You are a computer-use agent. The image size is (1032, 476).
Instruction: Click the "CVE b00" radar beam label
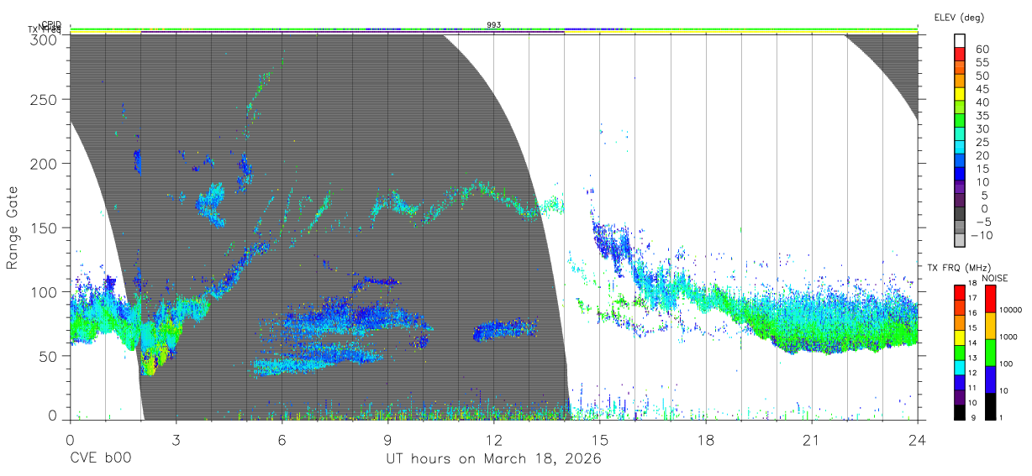pos(101,458)
